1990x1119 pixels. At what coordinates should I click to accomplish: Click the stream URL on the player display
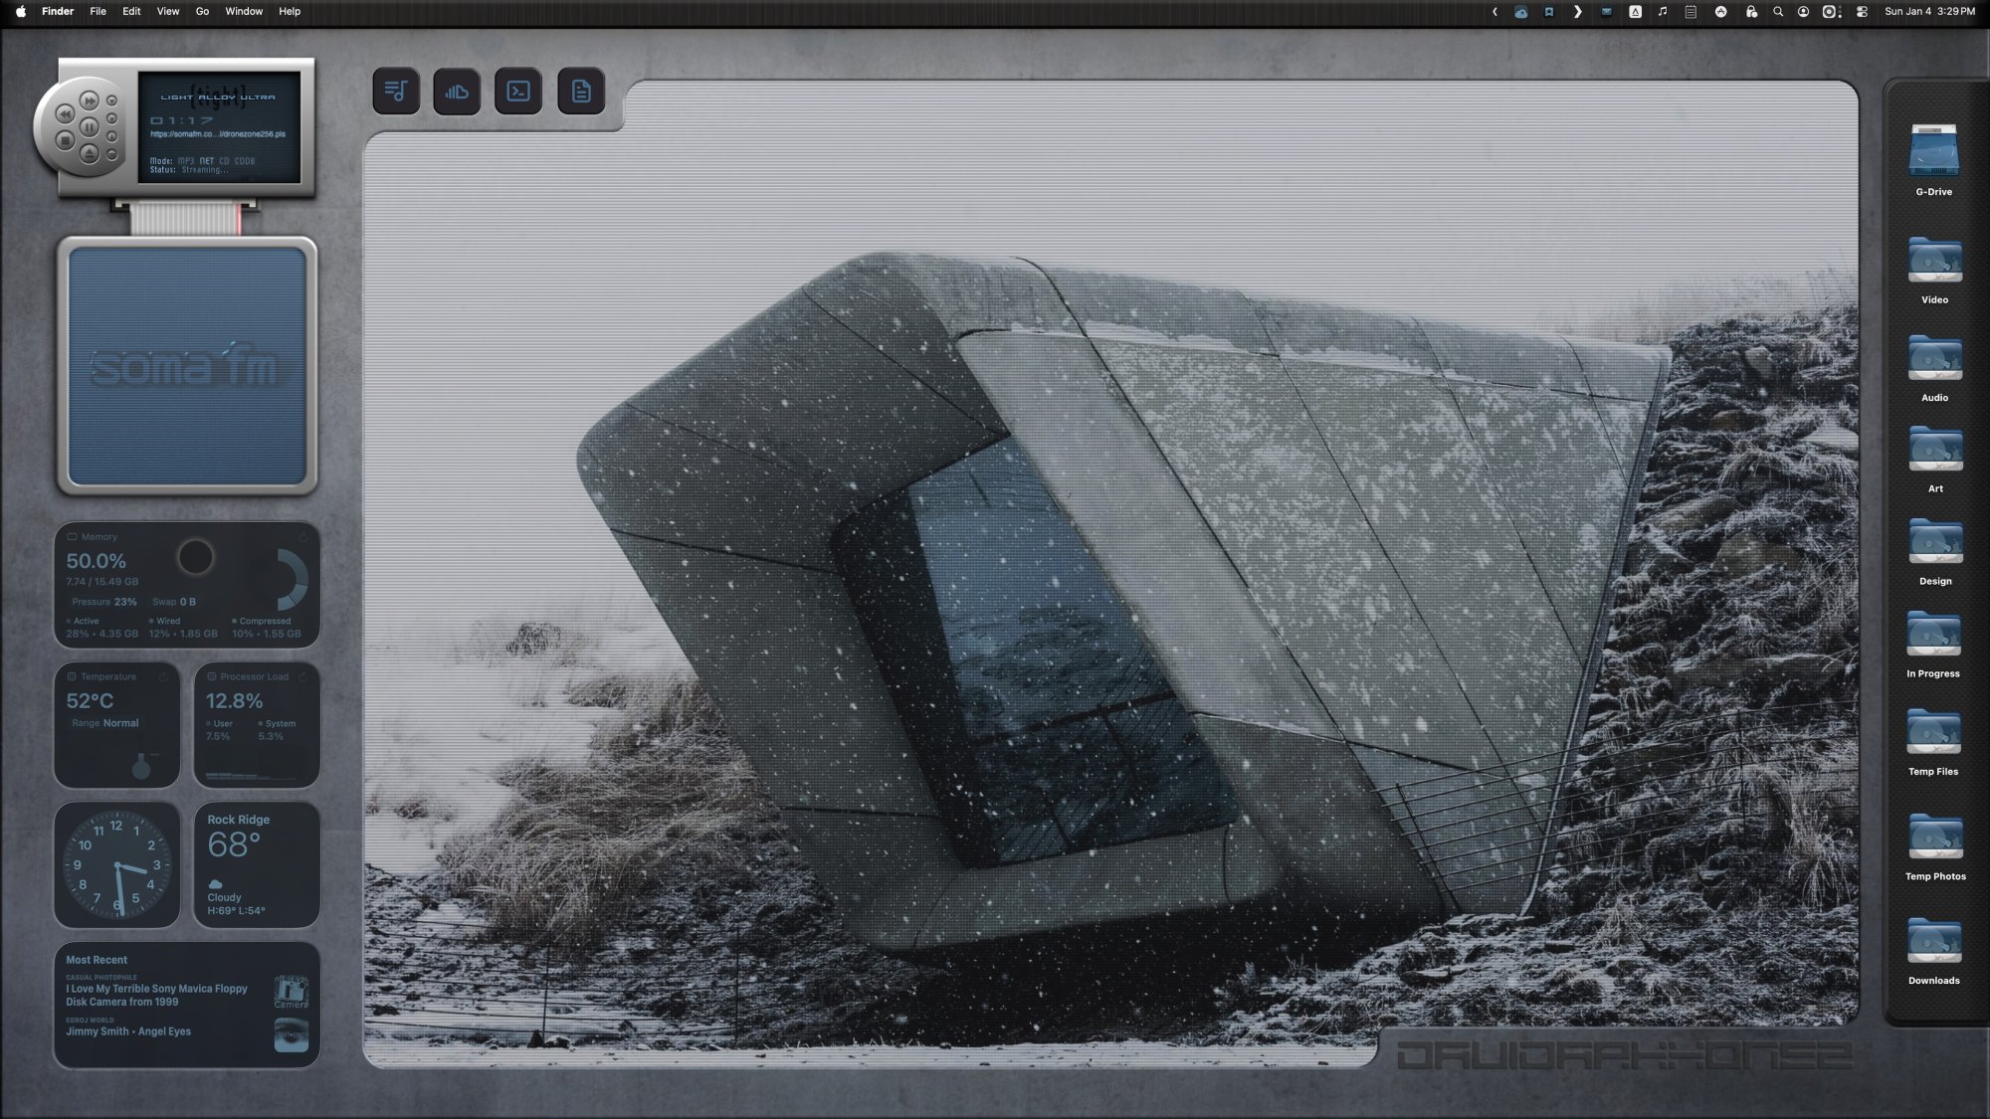[217, 134]
